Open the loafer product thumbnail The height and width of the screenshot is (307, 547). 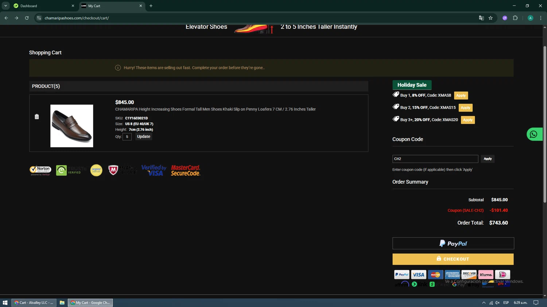(x=72, y=126)
